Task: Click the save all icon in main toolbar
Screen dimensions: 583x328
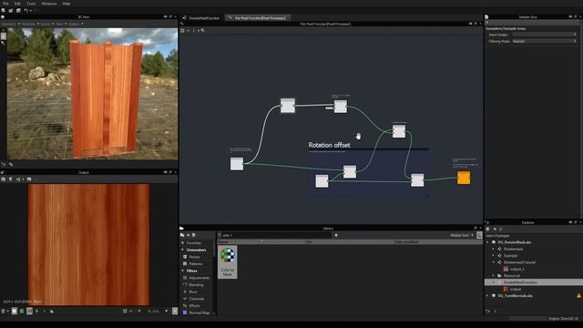Action: [x=18, y=10]
